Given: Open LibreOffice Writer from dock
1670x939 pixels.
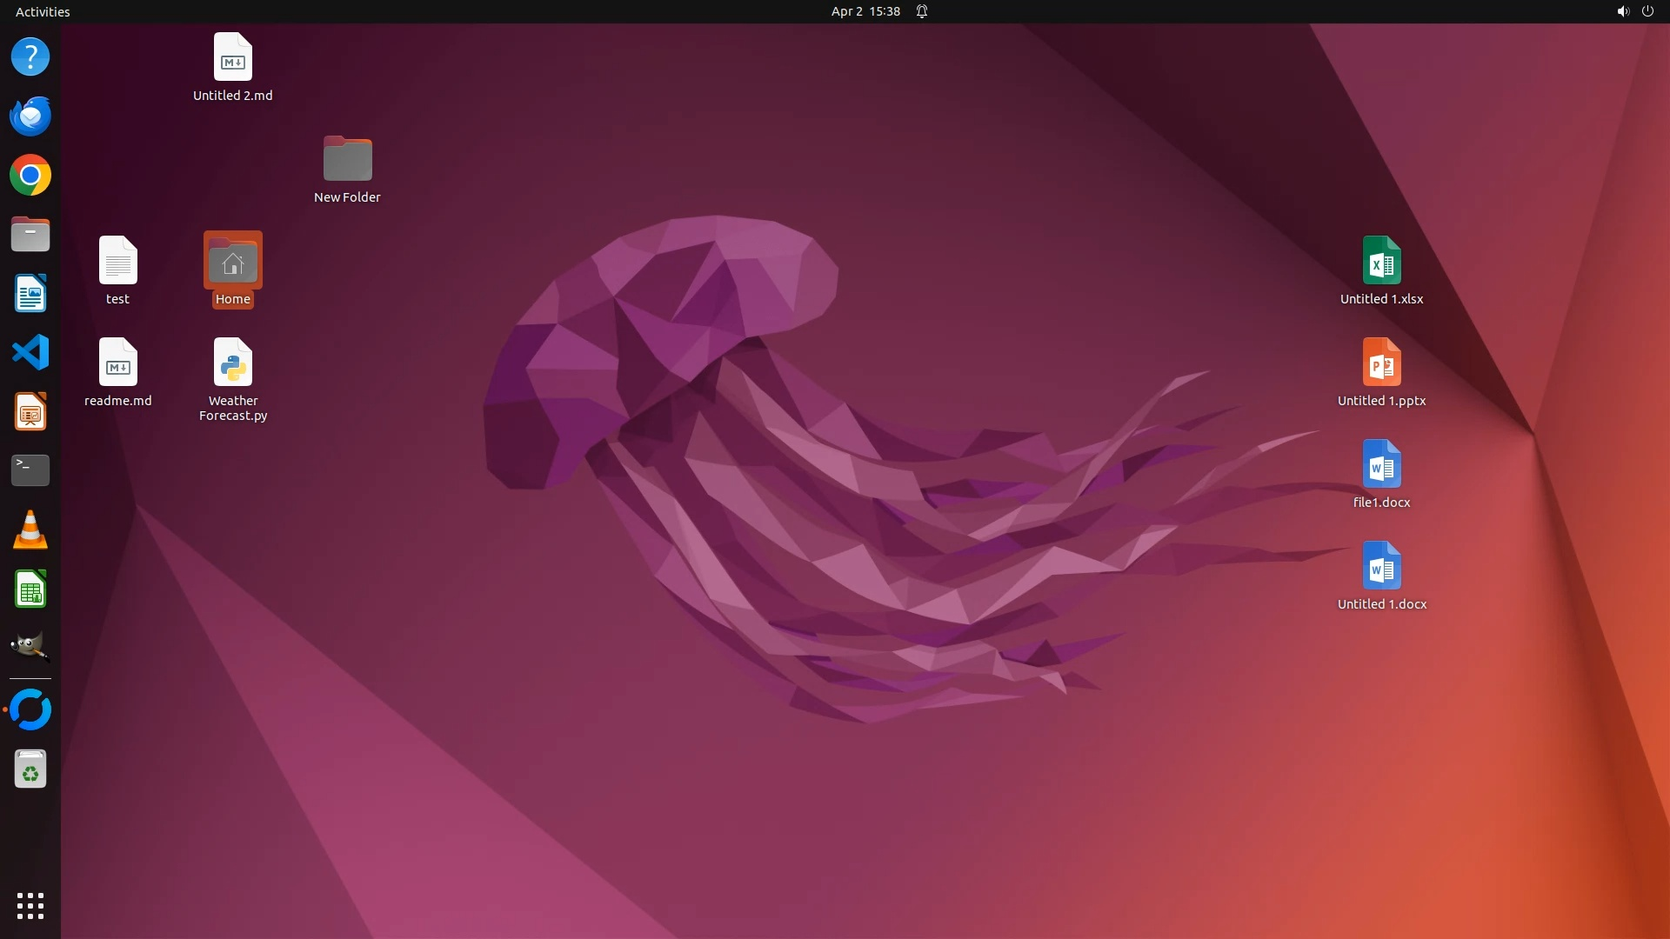Looking at the screenshot, I should tap(30, 294).
